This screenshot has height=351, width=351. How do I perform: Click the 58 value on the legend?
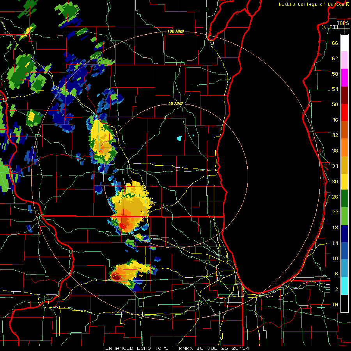335,74
